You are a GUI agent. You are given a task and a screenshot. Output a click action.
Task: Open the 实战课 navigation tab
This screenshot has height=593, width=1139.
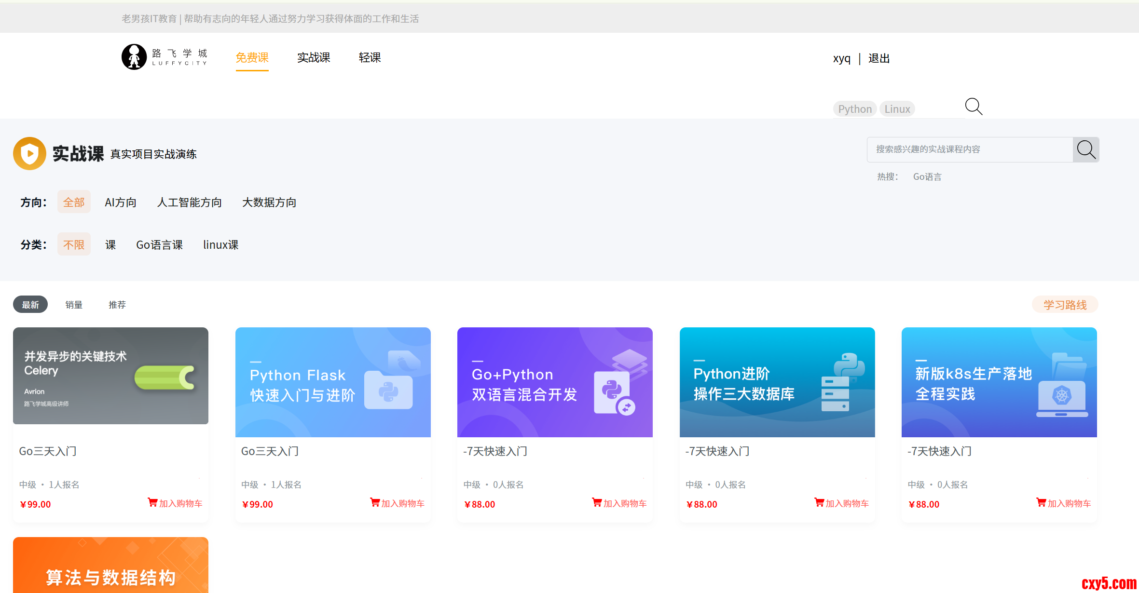click(314, 58)
